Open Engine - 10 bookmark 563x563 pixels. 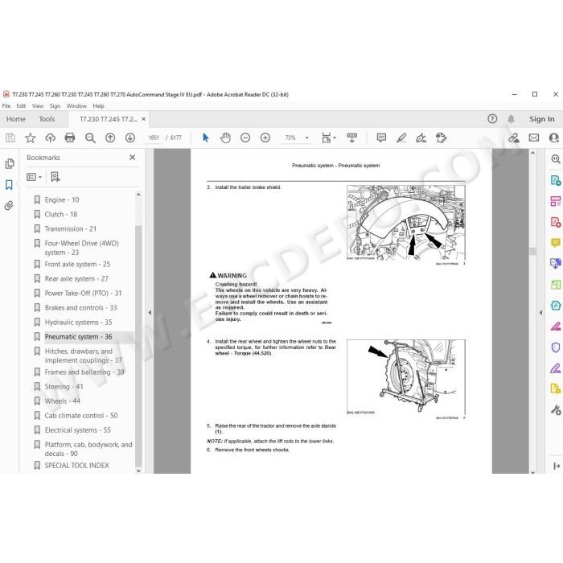[x=62, y=199]
